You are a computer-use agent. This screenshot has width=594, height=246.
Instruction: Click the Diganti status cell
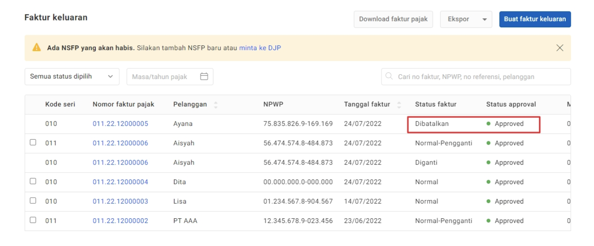(427, 163)
